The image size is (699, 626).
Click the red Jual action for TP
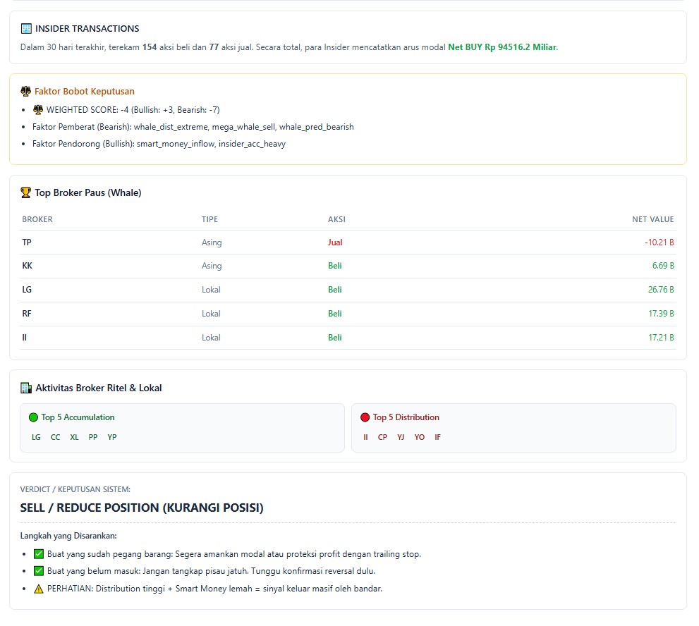[x=335, y=243]
